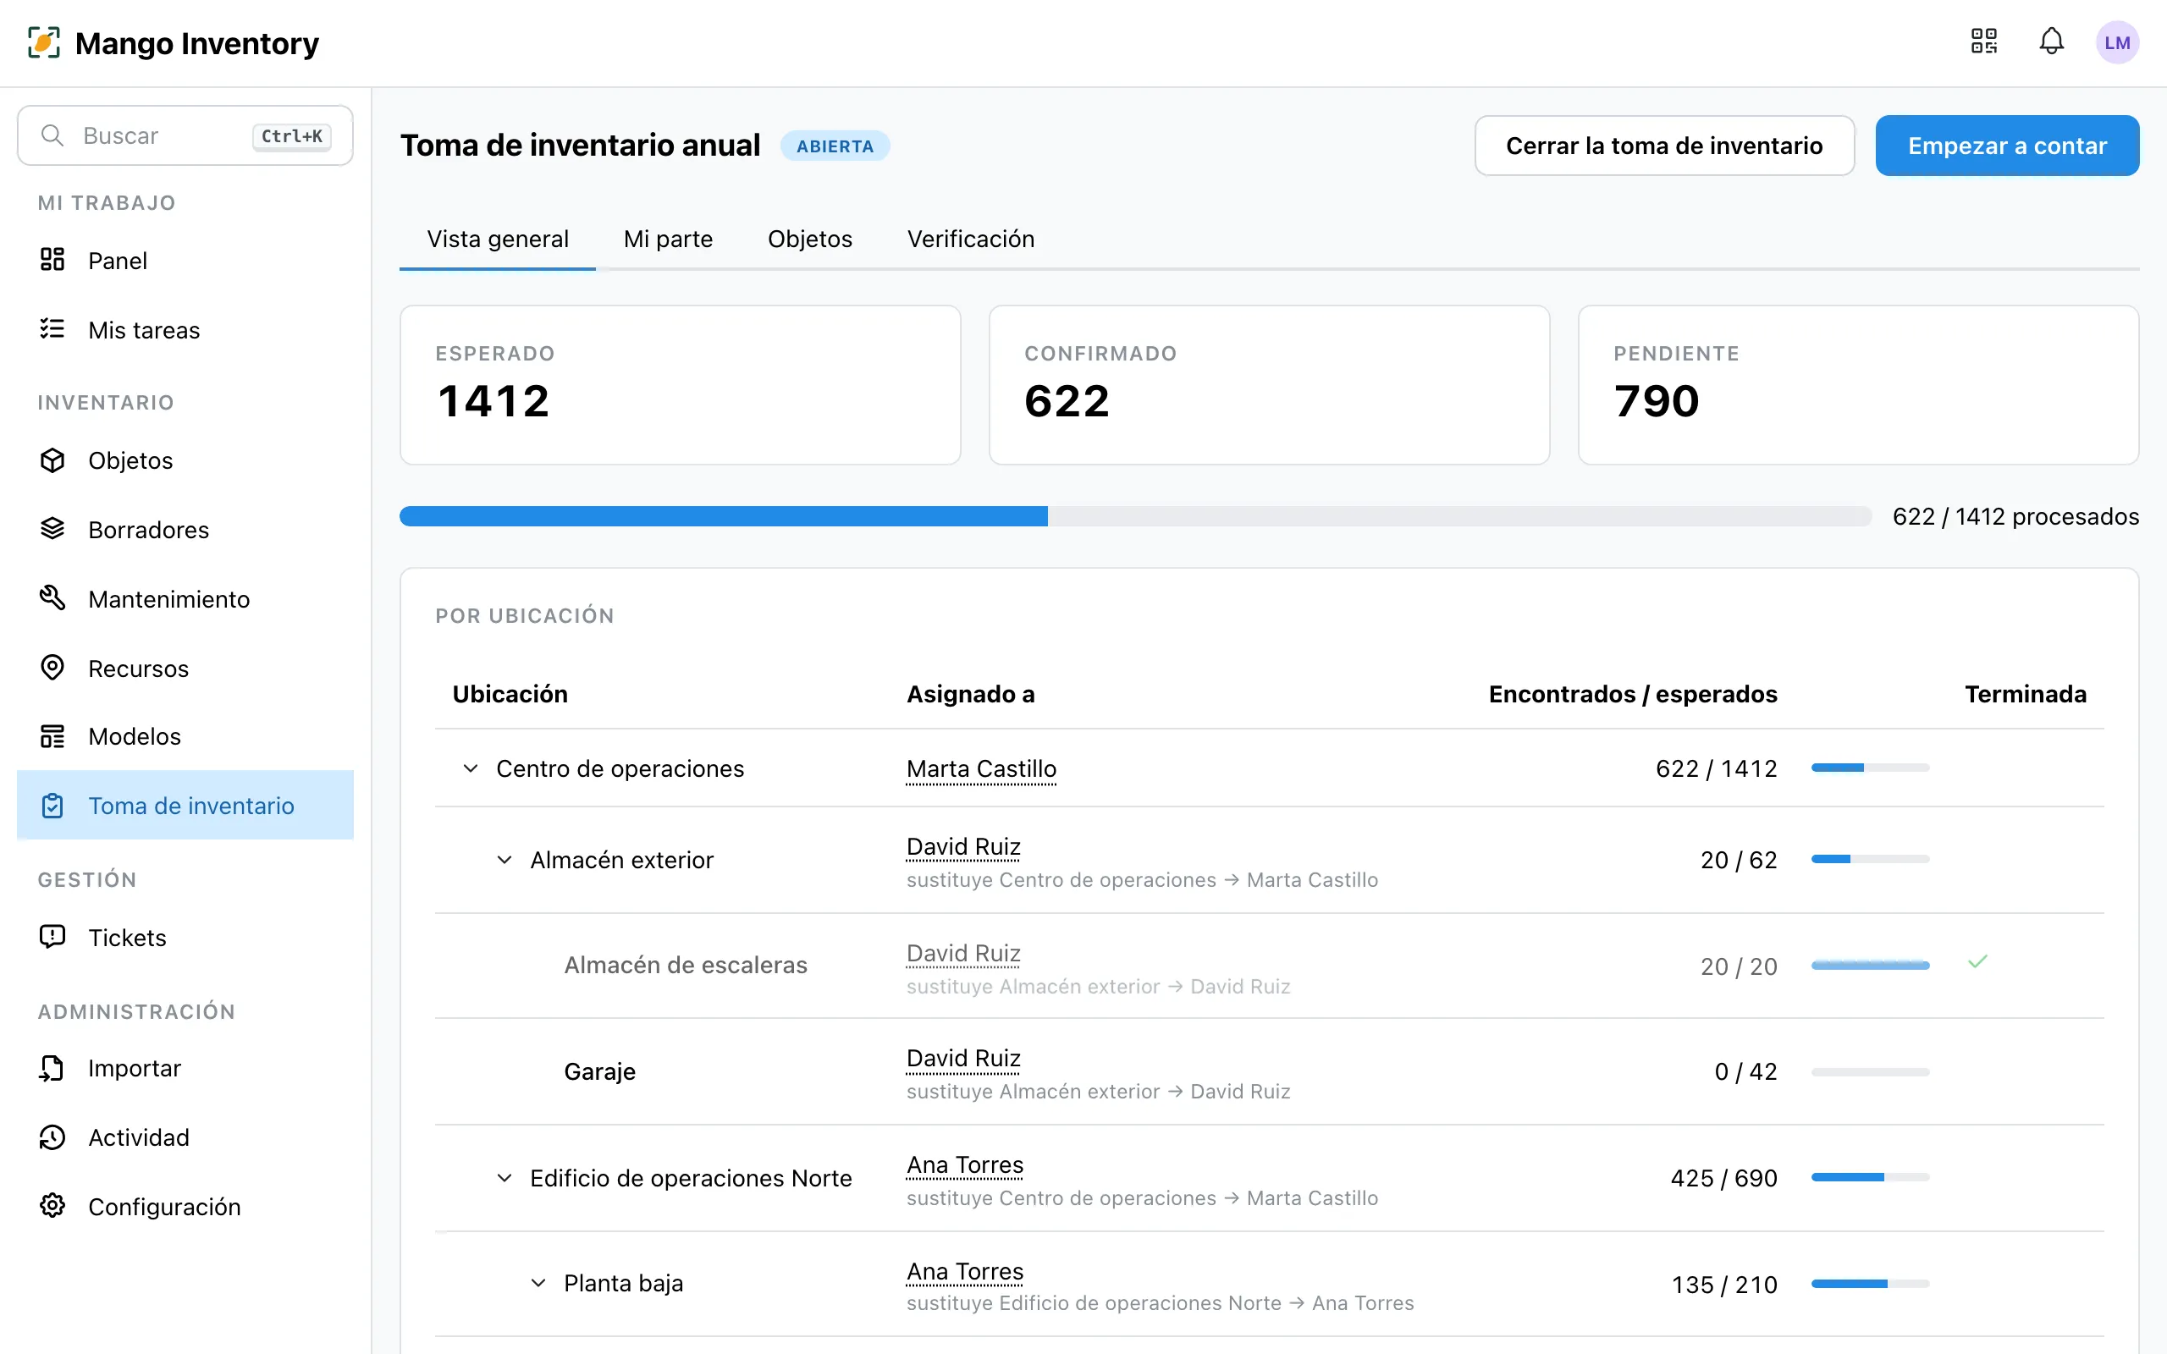Open the LM user avatar menu

tap(2117, 42)
